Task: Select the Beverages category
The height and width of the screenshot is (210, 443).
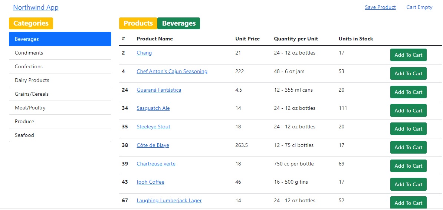Action: (60, 39)
